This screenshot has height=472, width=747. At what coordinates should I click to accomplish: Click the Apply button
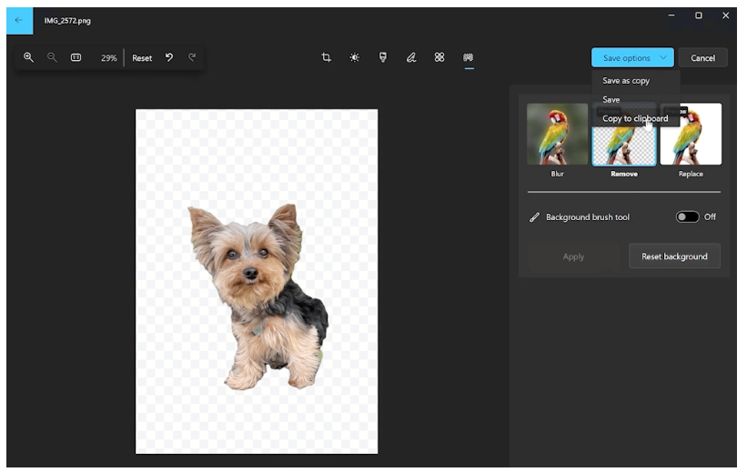pos(573,256)
